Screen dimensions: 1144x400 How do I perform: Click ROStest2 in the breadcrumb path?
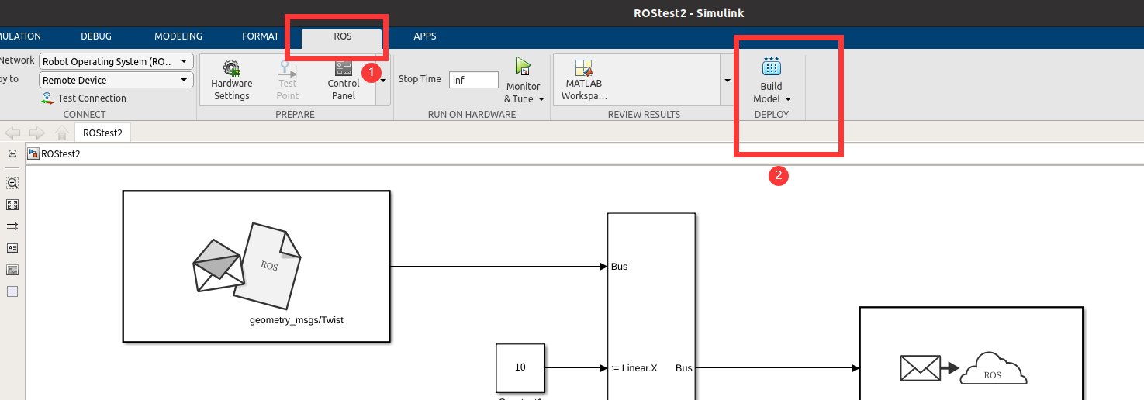click(x=60, y=153)
